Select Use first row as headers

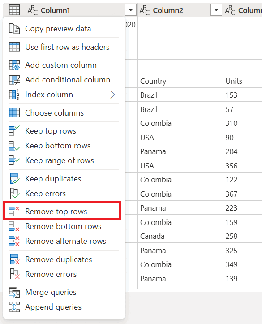(x=64, y=47)
